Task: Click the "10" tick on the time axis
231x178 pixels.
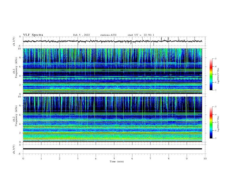Action: [205, 159]
